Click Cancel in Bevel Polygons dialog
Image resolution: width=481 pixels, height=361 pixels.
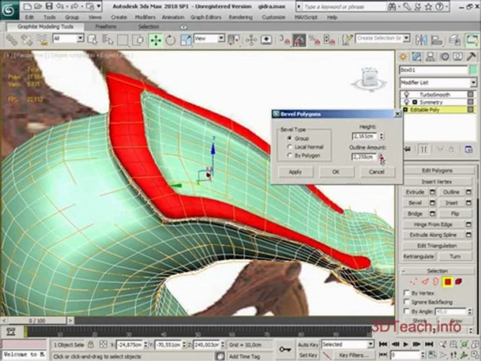[377, 172]
